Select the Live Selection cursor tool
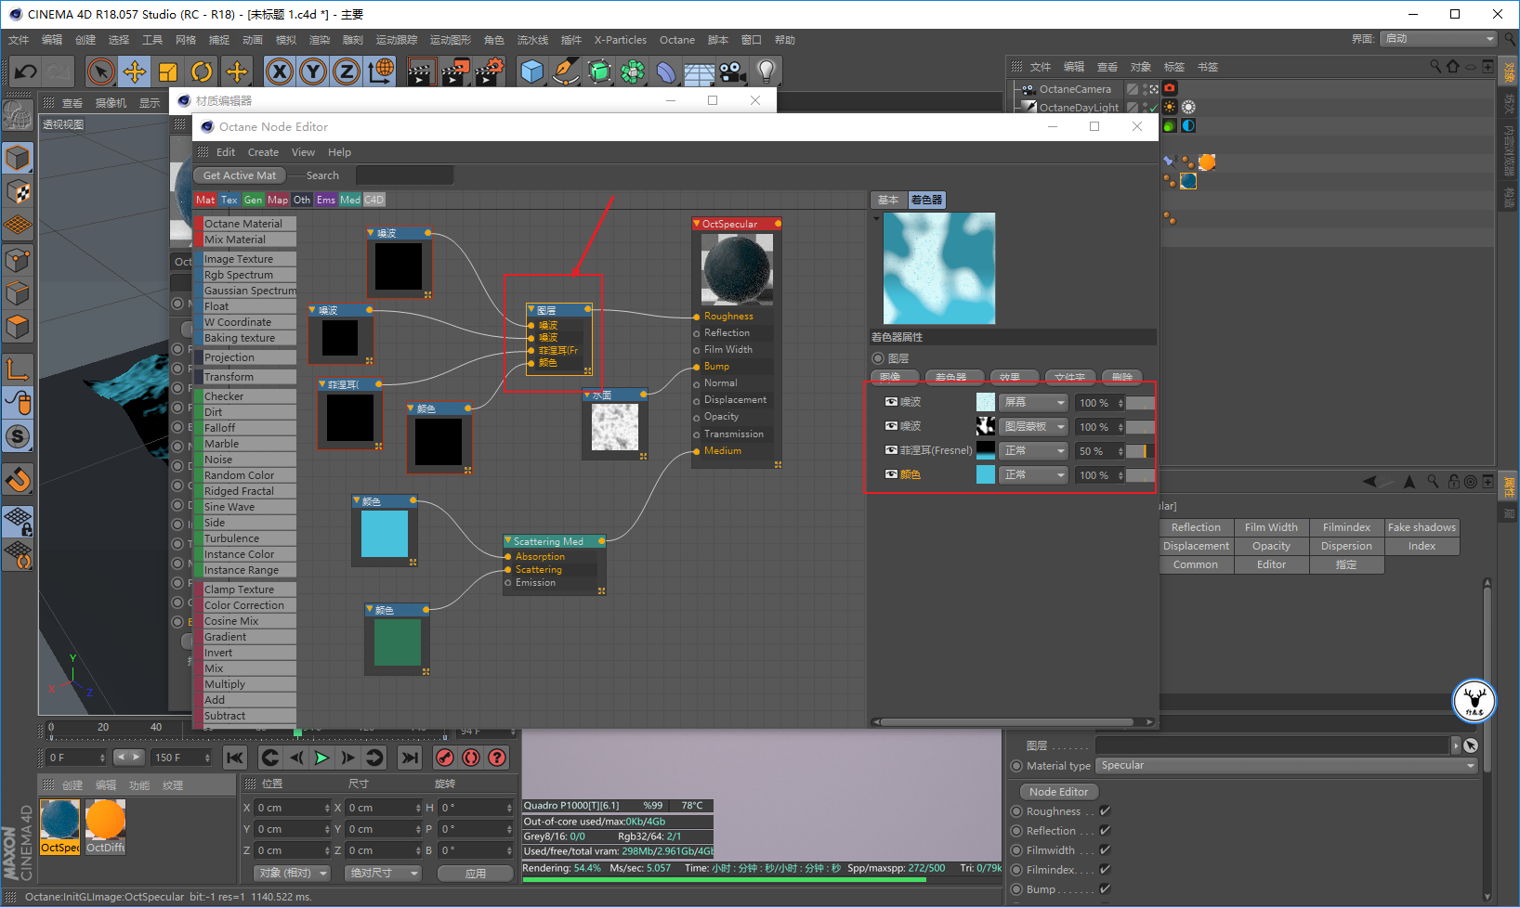 point(100,71)
